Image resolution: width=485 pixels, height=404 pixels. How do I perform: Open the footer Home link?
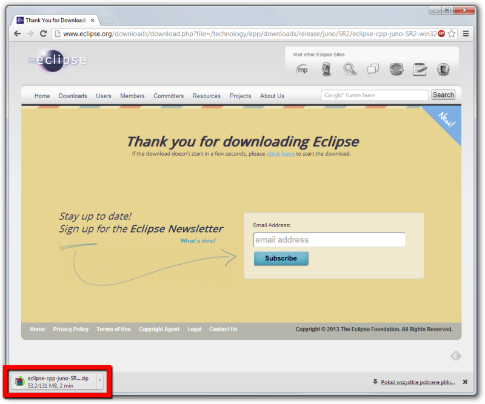point(37,329)
